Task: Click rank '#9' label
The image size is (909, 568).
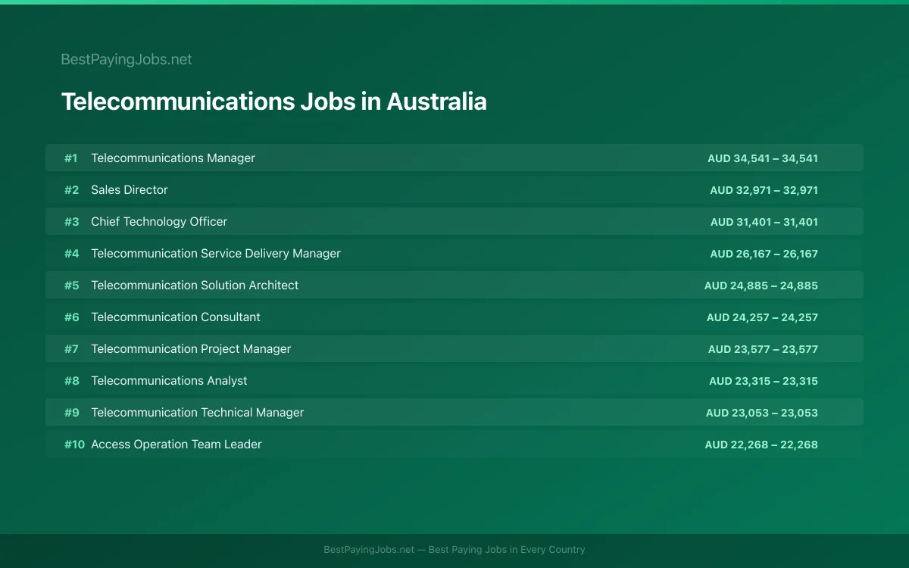Action: click(71, 413)
